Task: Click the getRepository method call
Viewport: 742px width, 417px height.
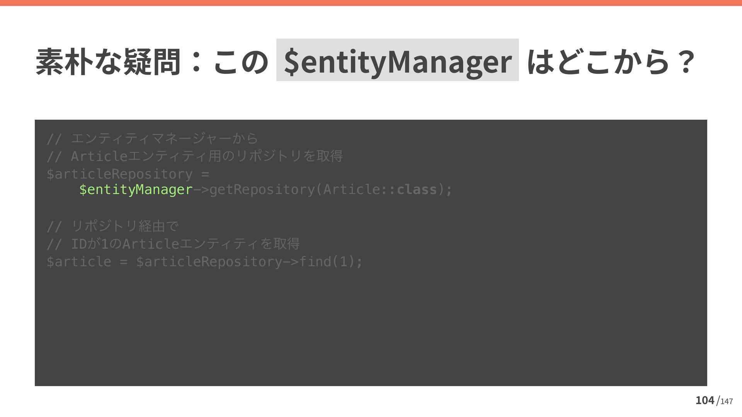Action: [x=262, y=190]
